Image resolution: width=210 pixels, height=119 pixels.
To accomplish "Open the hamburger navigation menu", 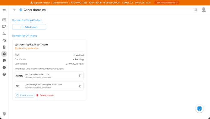I will [4, 10].
